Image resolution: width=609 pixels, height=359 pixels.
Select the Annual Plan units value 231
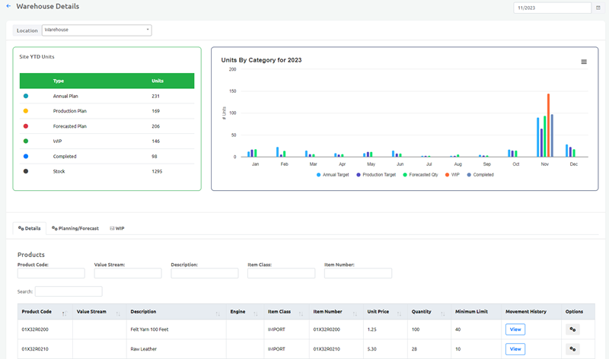[x=156, y=96]
